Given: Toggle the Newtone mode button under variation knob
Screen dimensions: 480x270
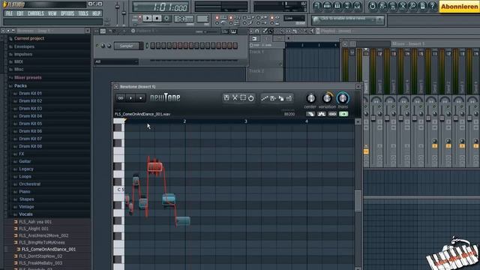Looking at the screenshot, I should coord(322,114).
